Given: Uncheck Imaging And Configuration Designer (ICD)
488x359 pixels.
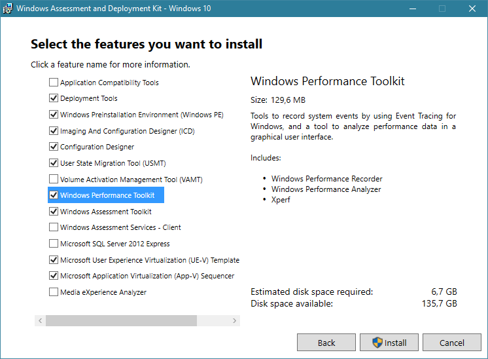Looking at the screenshot, I should (x=54, y=131).
